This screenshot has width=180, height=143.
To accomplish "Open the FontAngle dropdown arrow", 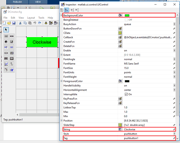I will [174, 59].
